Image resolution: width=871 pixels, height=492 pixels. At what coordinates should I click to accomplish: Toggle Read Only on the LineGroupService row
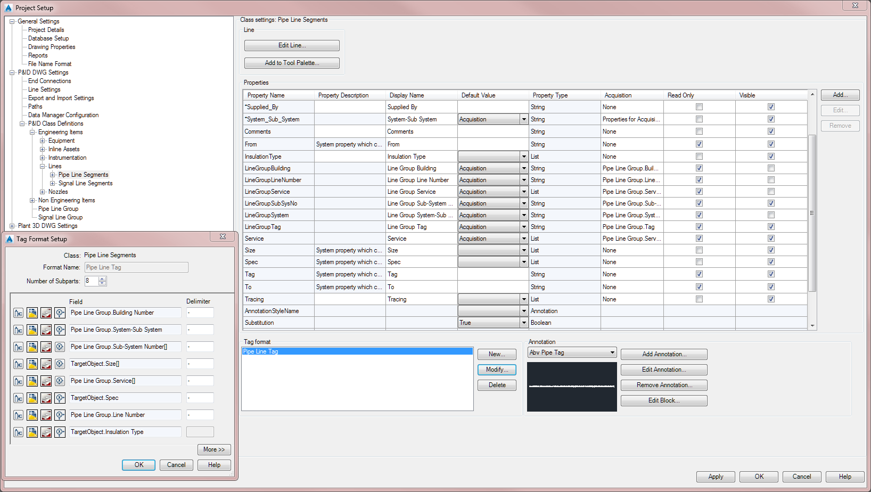[699, 191]
